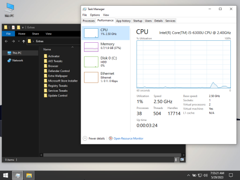Switch to the Processes tab
This screenshot has width=240, height=180.
[89, 21]
